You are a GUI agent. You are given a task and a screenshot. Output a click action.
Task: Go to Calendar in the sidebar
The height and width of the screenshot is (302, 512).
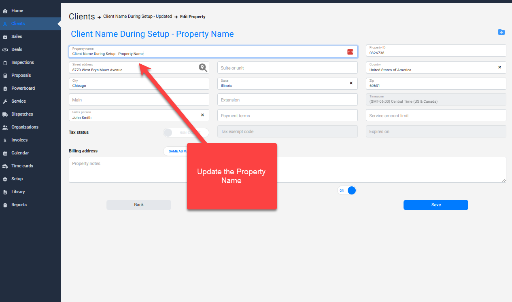coord(20,153)
